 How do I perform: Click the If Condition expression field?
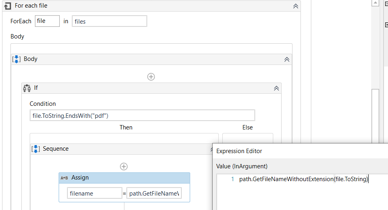click(142, 115)
